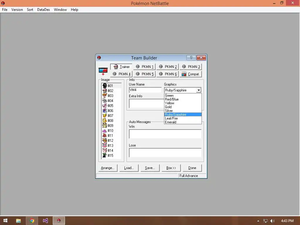Image resolution: width=300 pixels, height=225 pixels.
Task: Click the 4:43 PM clock
Action: [287, 221]
